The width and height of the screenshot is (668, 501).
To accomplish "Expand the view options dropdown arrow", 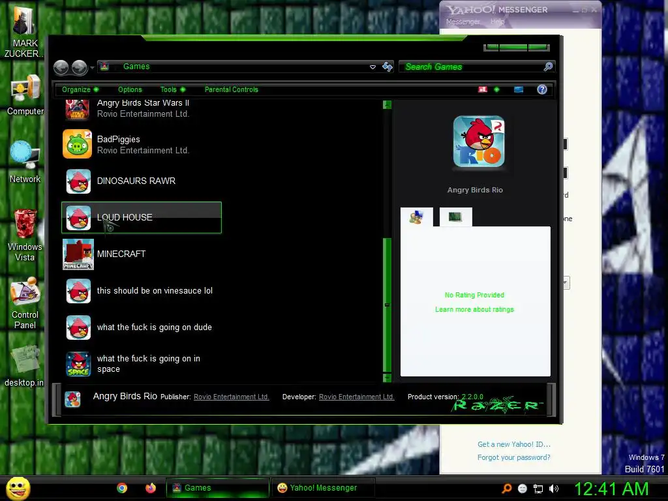I will [496, 89].
